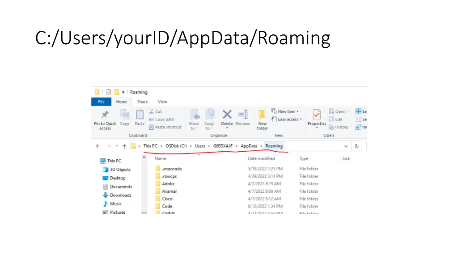Click the Paste clipboard icon
The height and width of the screenshot is (257, 458).
(140, 115)
